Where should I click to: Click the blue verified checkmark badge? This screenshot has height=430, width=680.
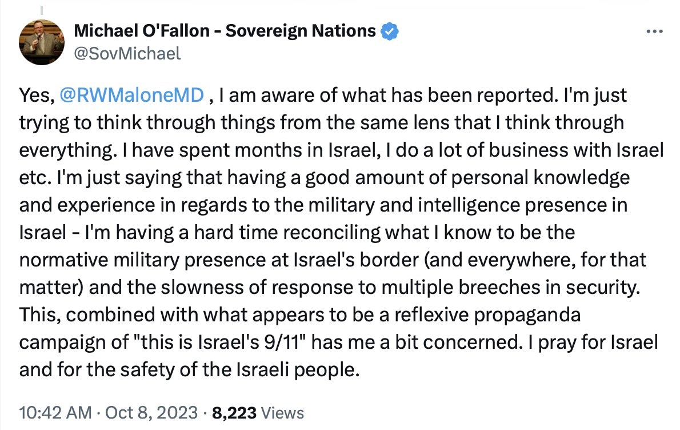pyautogui.click(x=389, y=31)
